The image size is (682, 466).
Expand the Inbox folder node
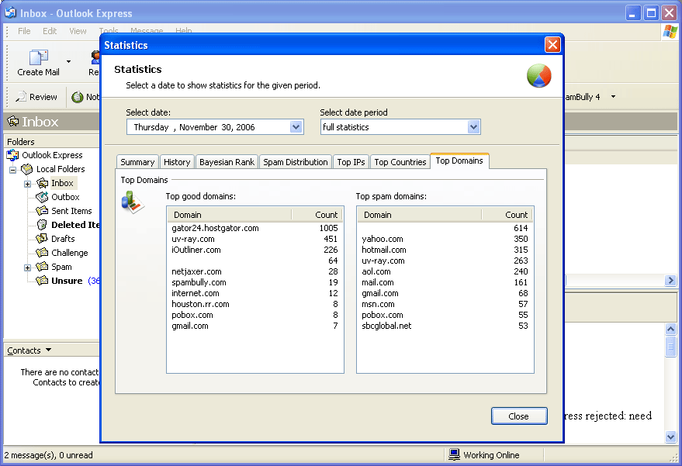[27, 184]
